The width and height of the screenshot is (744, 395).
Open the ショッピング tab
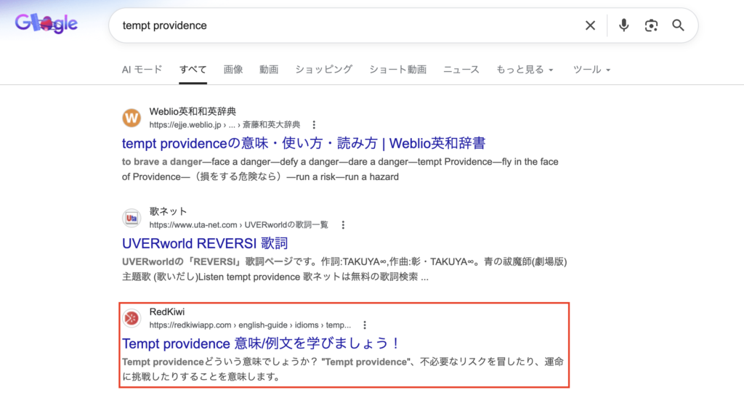point(323,70)
